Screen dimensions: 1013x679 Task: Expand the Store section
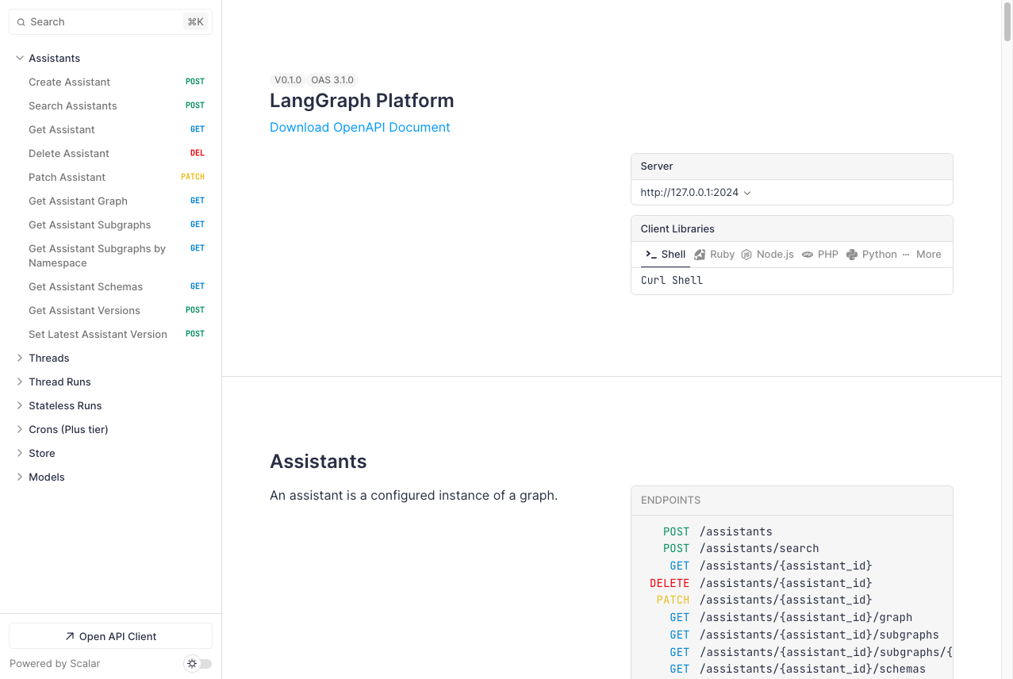(x=20, y=453)
